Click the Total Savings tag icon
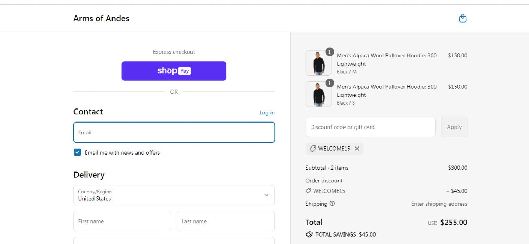 click(x=309, y=234)
